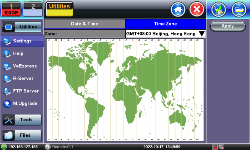This screenshot has width=250, height=150.
Task: Click the red X close icon
Action: 197,10
